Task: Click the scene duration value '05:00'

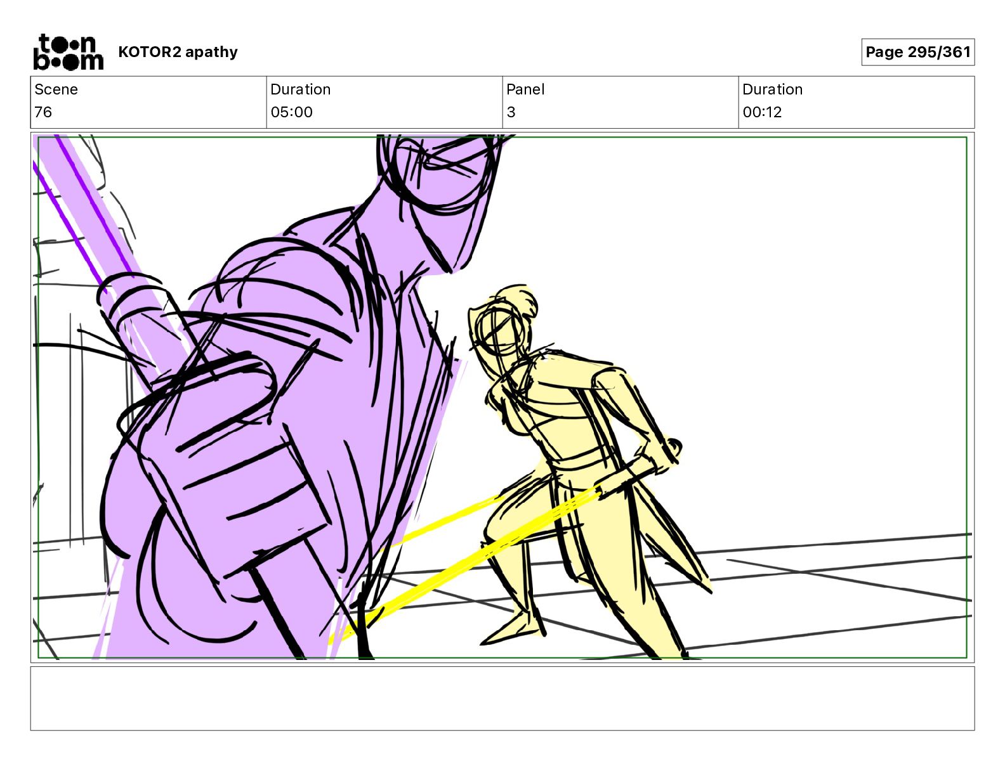Action: (x=291, y=112)
